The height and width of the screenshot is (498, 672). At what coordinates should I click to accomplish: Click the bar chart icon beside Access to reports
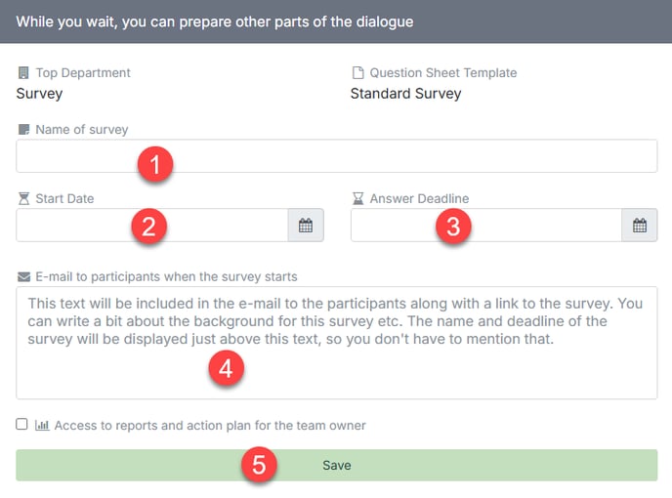pyautogui.click(x=42, y=425)
